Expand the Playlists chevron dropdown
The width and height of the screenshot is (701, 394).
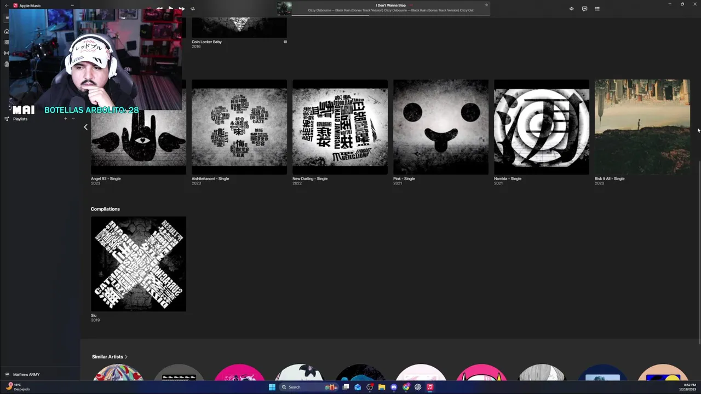tap(73, 119)
